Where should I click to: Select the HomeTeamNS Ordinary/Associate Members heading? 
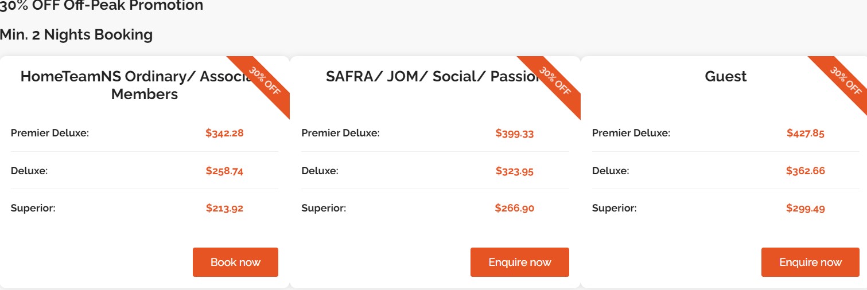(x=138, y=85)
